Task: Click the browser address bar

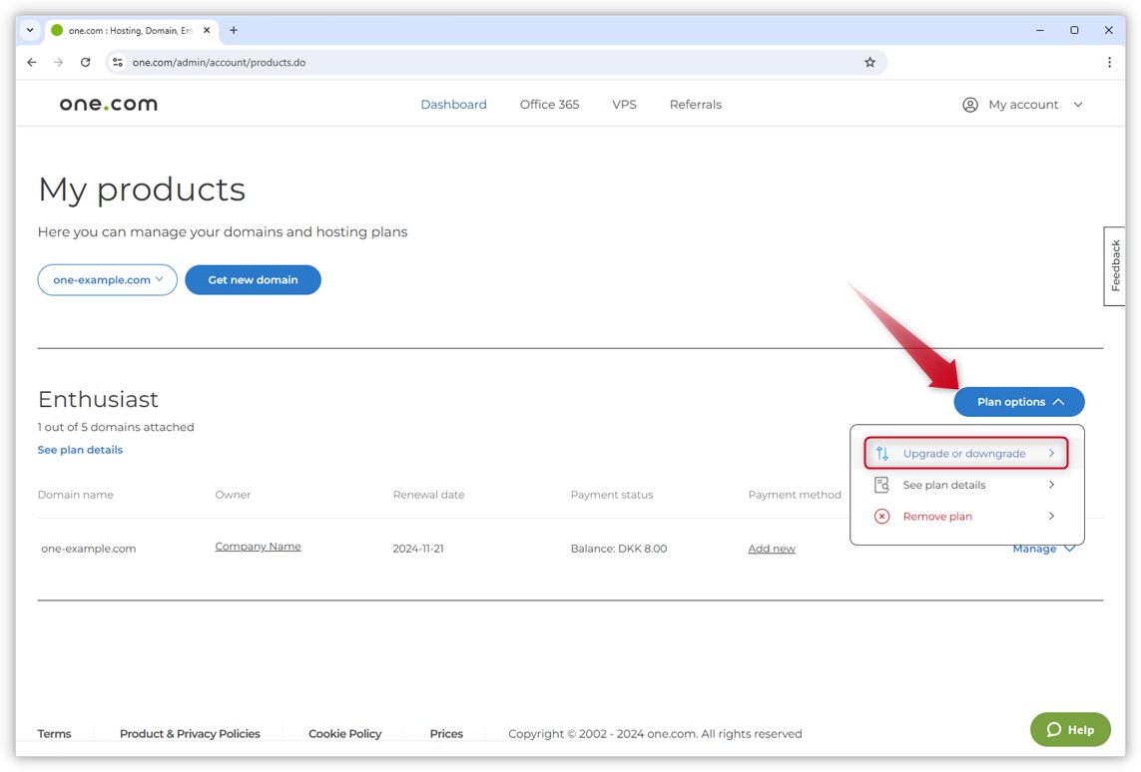Action: [489, 62]
